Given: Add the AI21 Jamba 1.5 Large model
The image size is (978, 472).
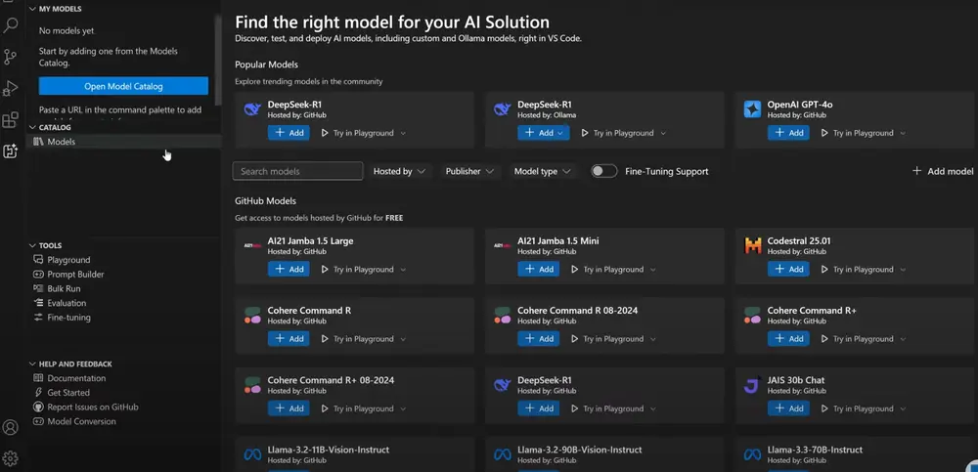Looking at the screenshot, I should [x=289, y=270].
